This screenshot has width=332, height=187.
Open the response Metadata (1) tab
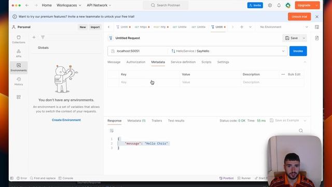click(x=136, y=121)
